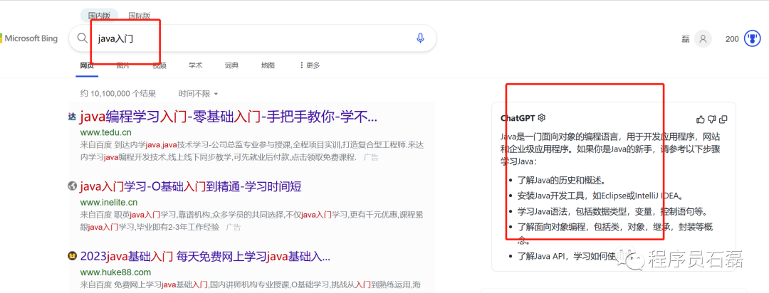Viewport: 769px width, 293px height.
Task: Start voice search with the microphone icon
Action: pyautogui.click(x=420, y=38)
